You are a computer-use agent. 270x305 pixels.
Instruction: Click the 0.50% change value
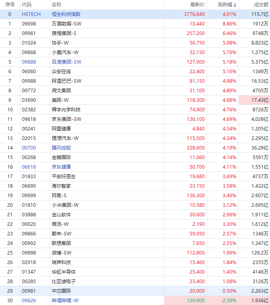[x=229, y=291]
